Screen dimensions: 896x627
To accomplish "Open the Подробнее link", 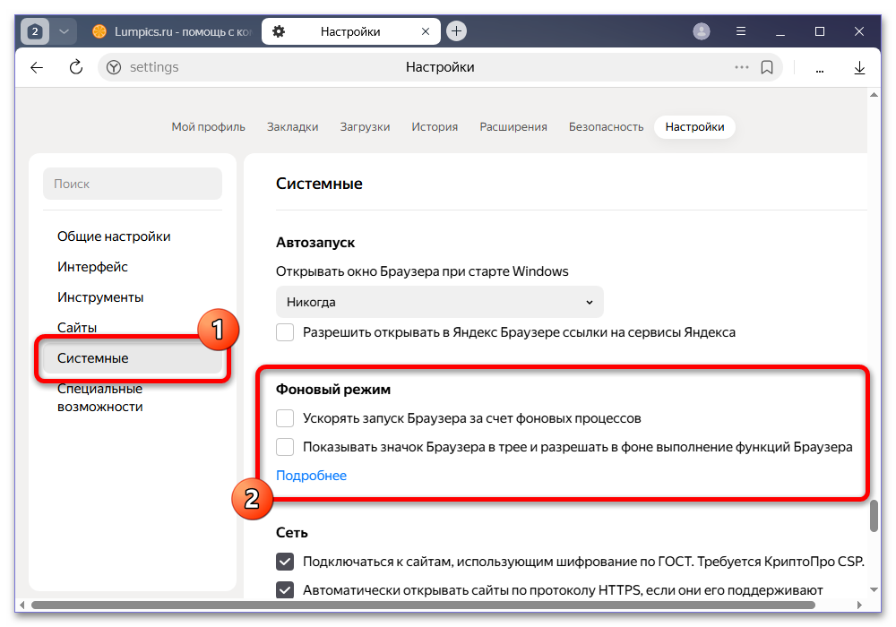I will (x=312, y=476).
